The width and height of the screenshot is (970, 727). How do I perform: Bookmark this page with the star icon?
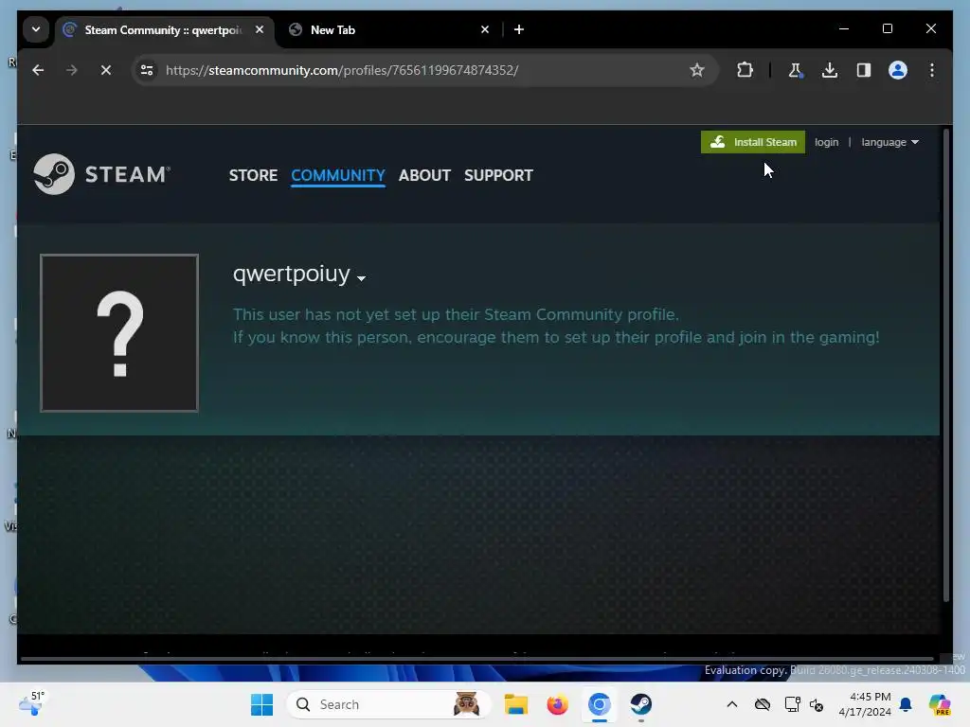[696, 70]
